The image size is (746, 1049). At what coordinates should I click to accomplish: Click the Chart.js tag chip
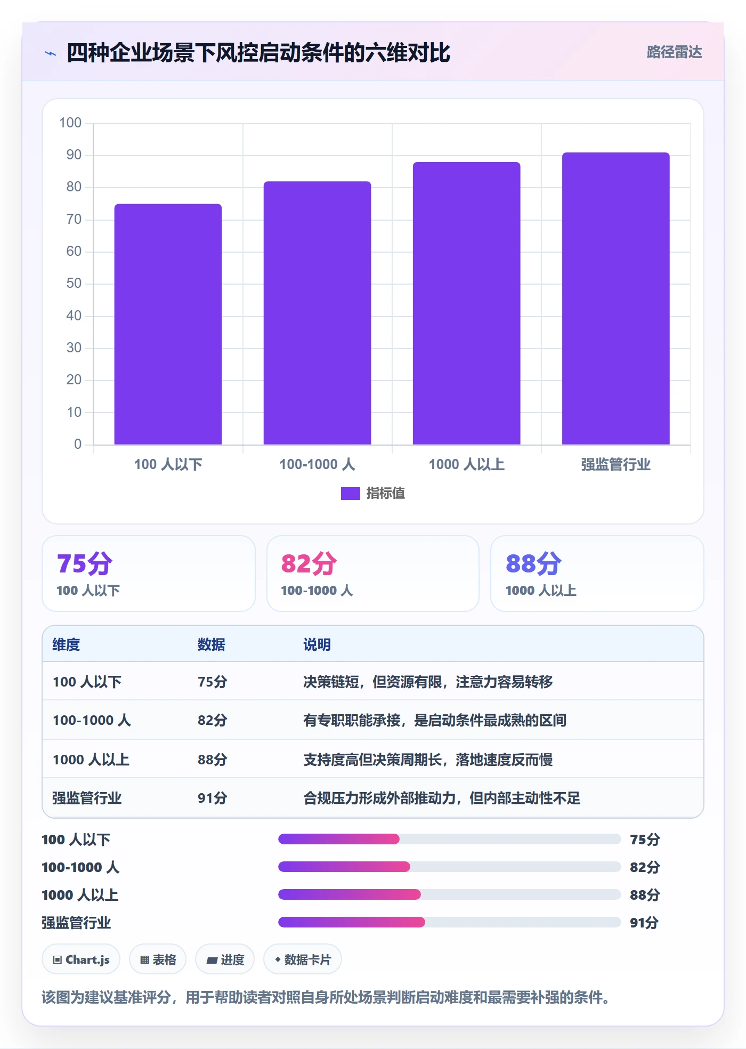81,959
